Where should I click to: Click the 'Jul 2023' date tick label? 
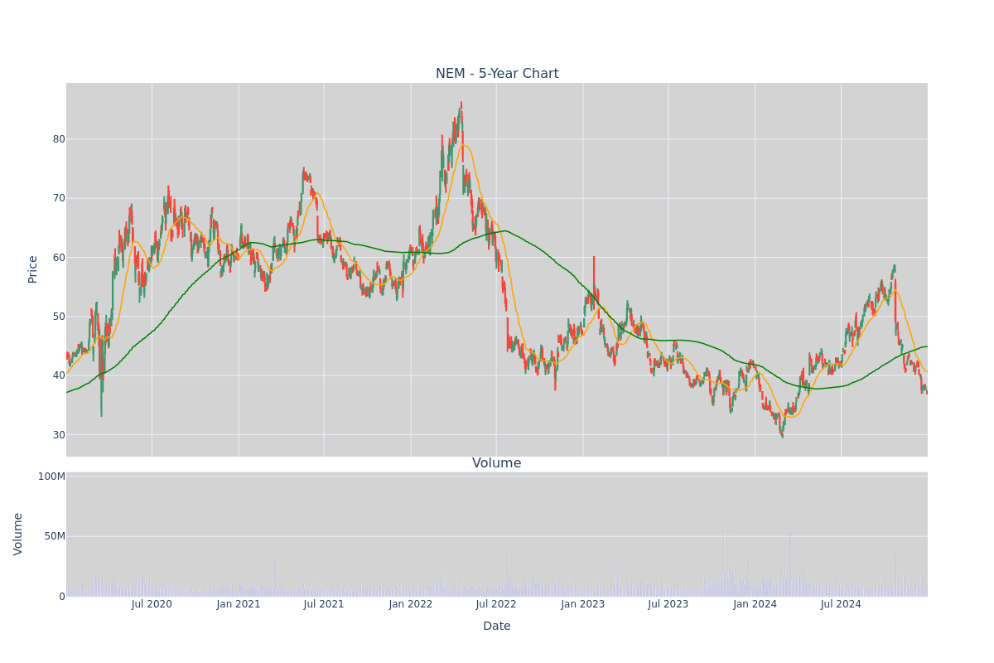[668, 604]
